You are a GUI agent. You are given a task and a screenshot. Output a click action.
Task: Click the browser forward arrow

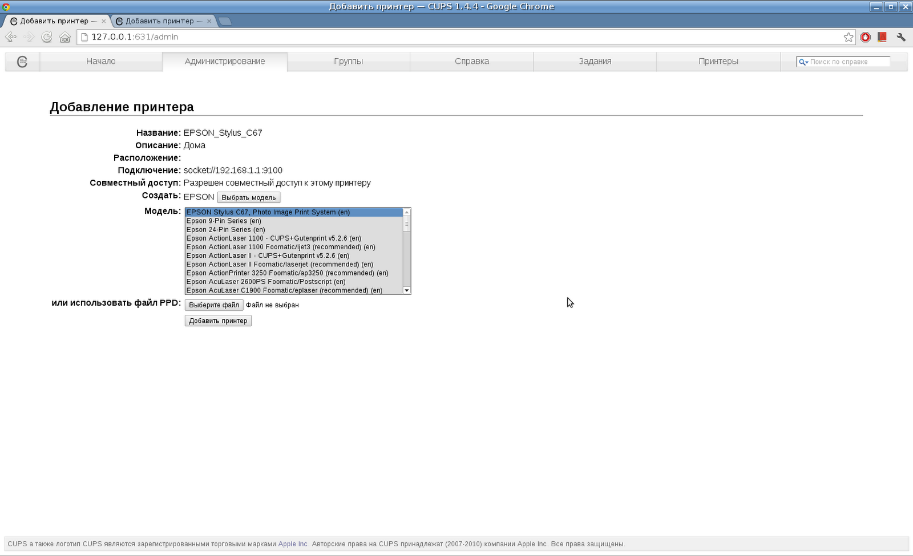pyautogui.click(x=29, y=37)
